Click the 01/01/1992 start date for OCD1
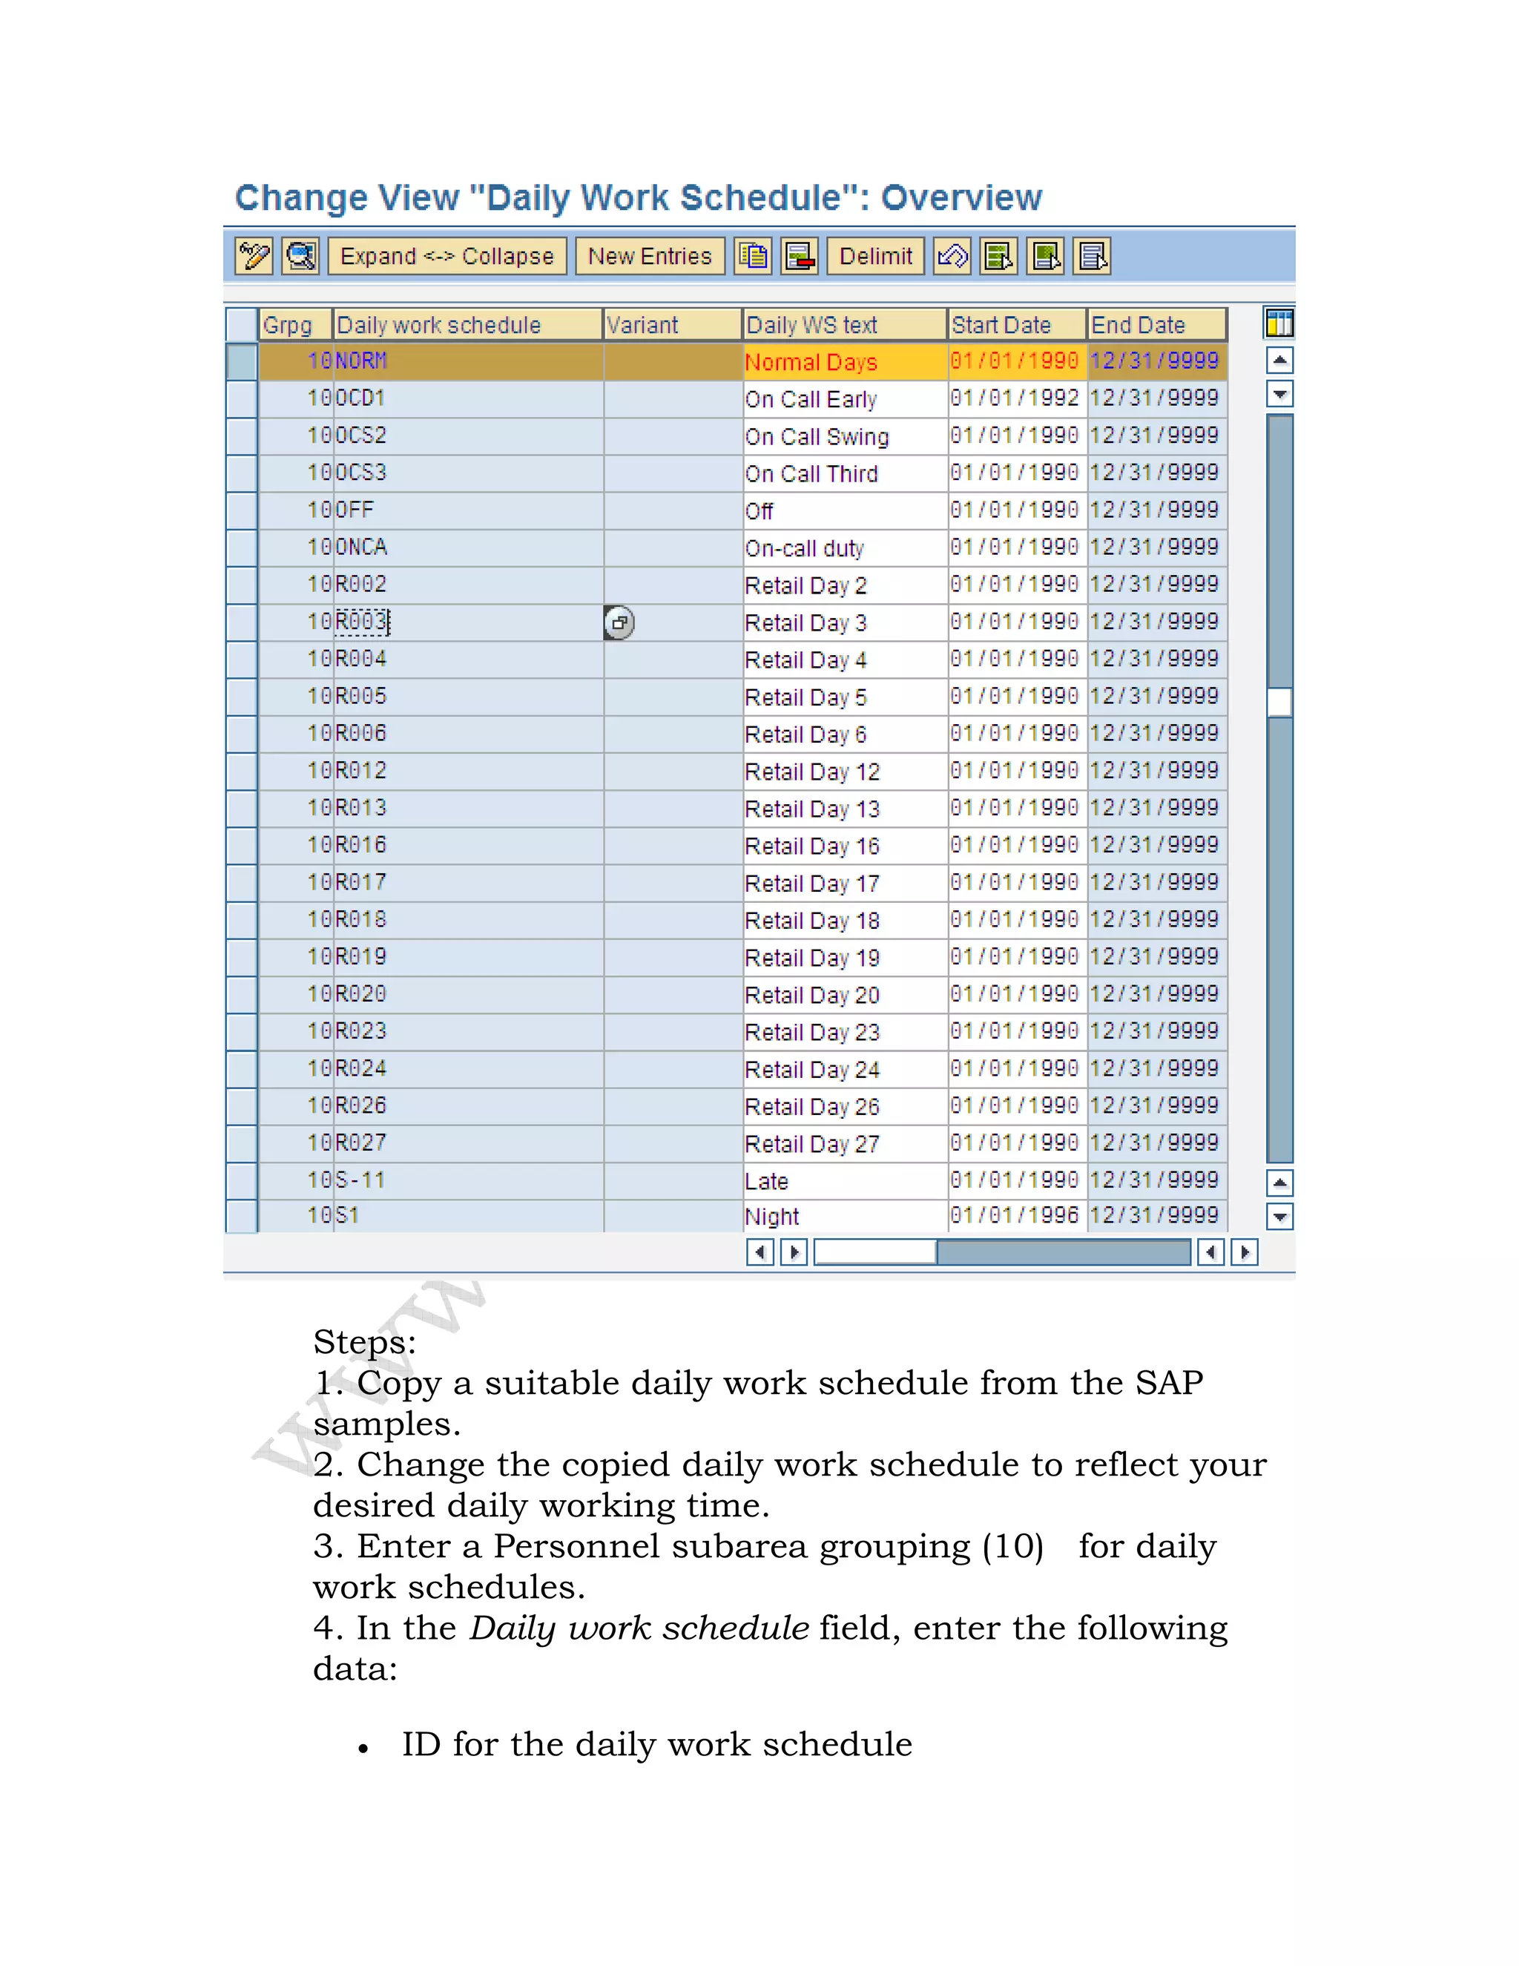This screenshot has width=1519, height=1966. click(1017, 399)
